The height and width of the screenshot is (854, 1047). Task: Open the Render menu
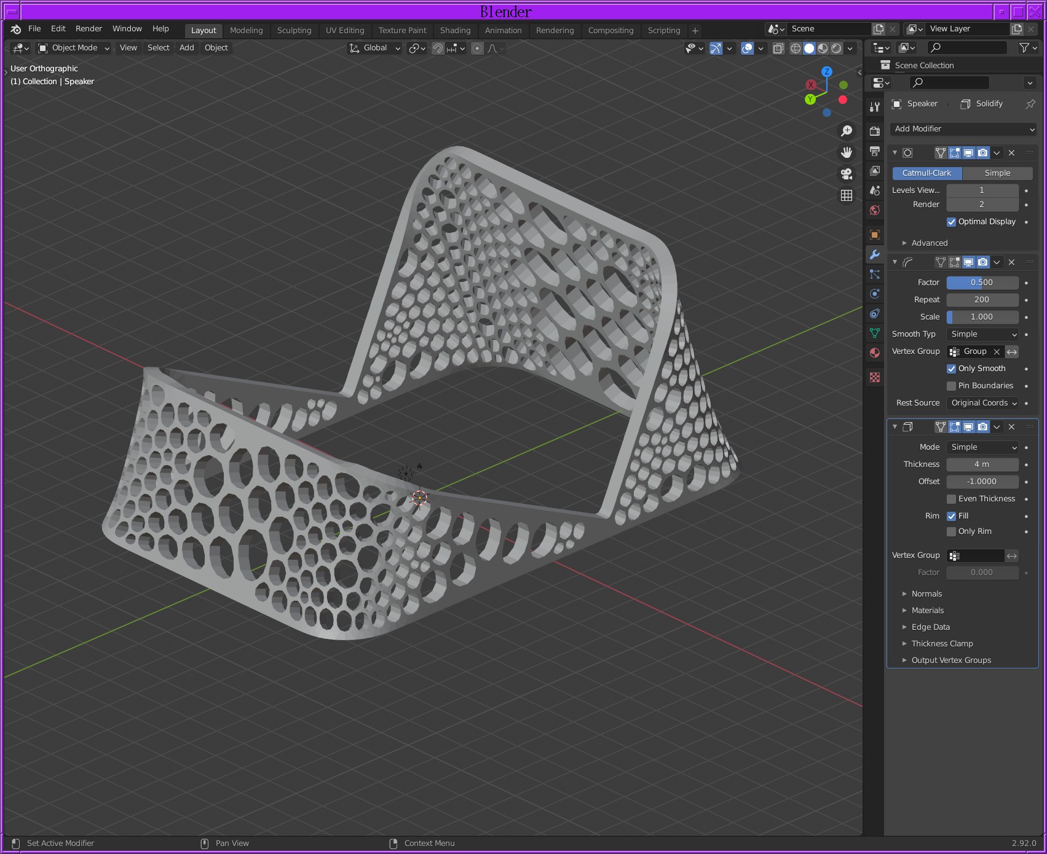pos(89,29)
